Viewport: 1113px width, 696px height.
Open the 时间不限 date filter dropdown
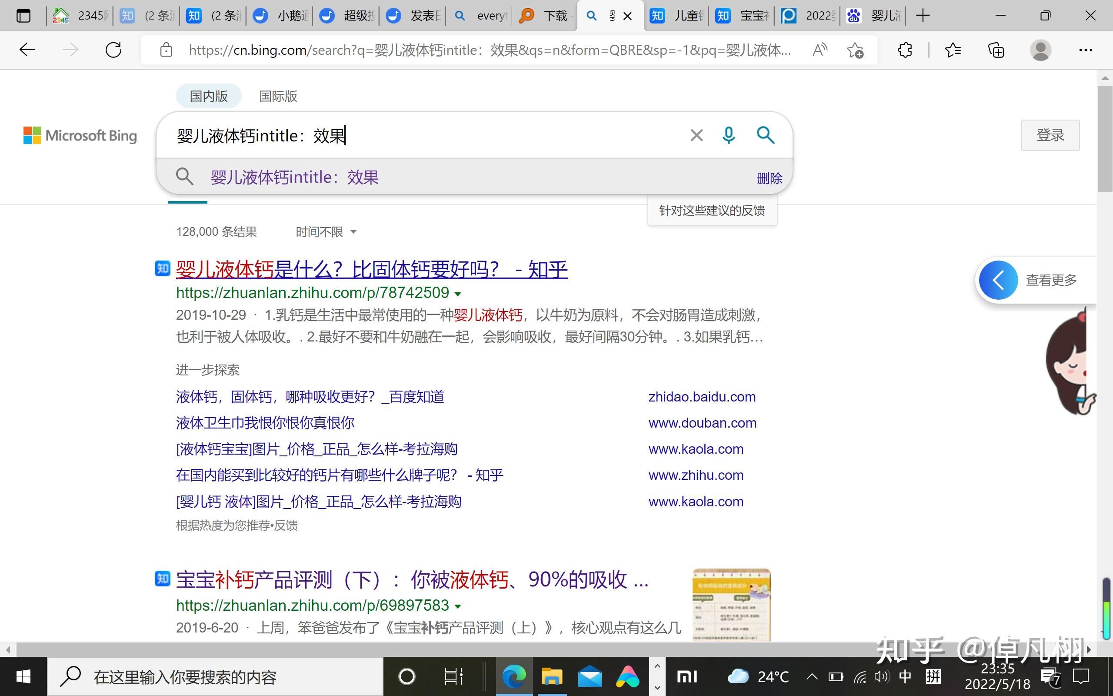(326, 231)
